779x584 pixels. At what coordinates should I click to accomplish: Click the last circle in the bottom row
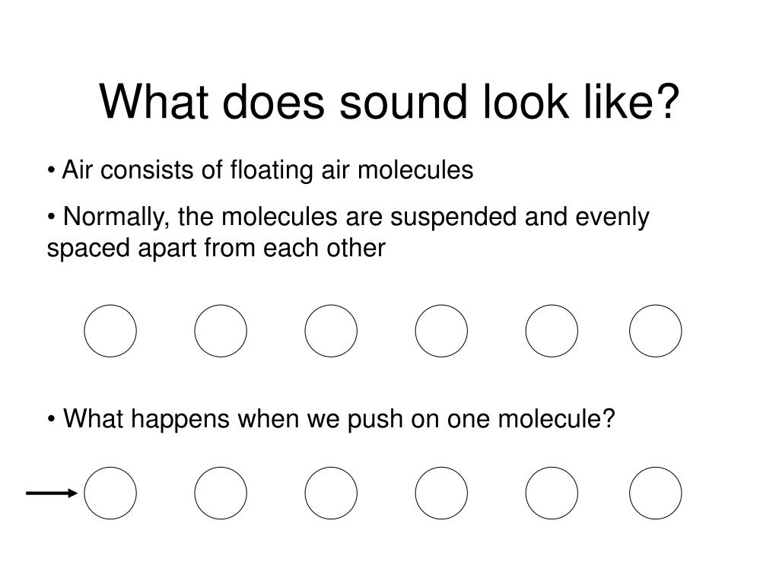pyautogui.click(x=655, y=493)
